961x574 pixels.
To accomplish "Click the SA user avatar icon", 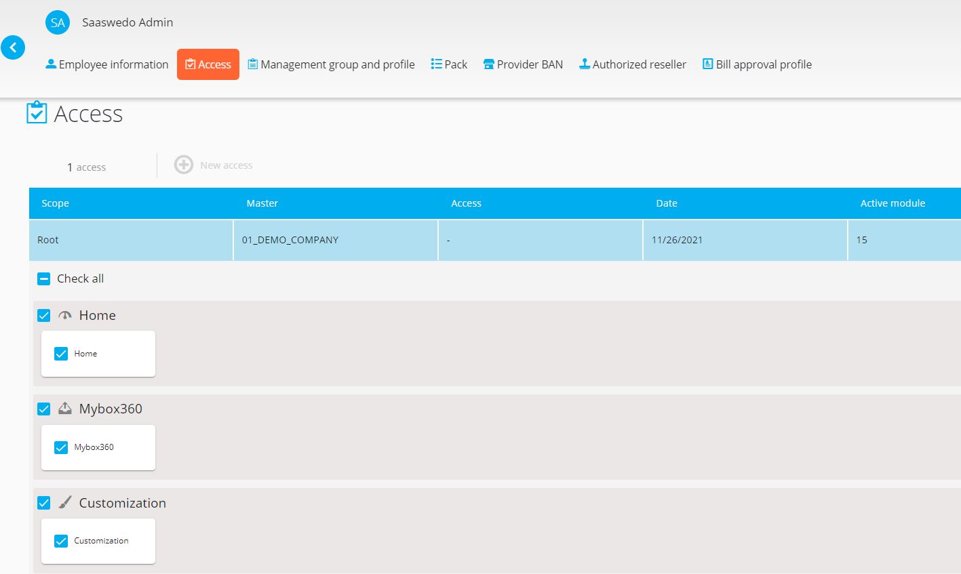I will point(58,22).
